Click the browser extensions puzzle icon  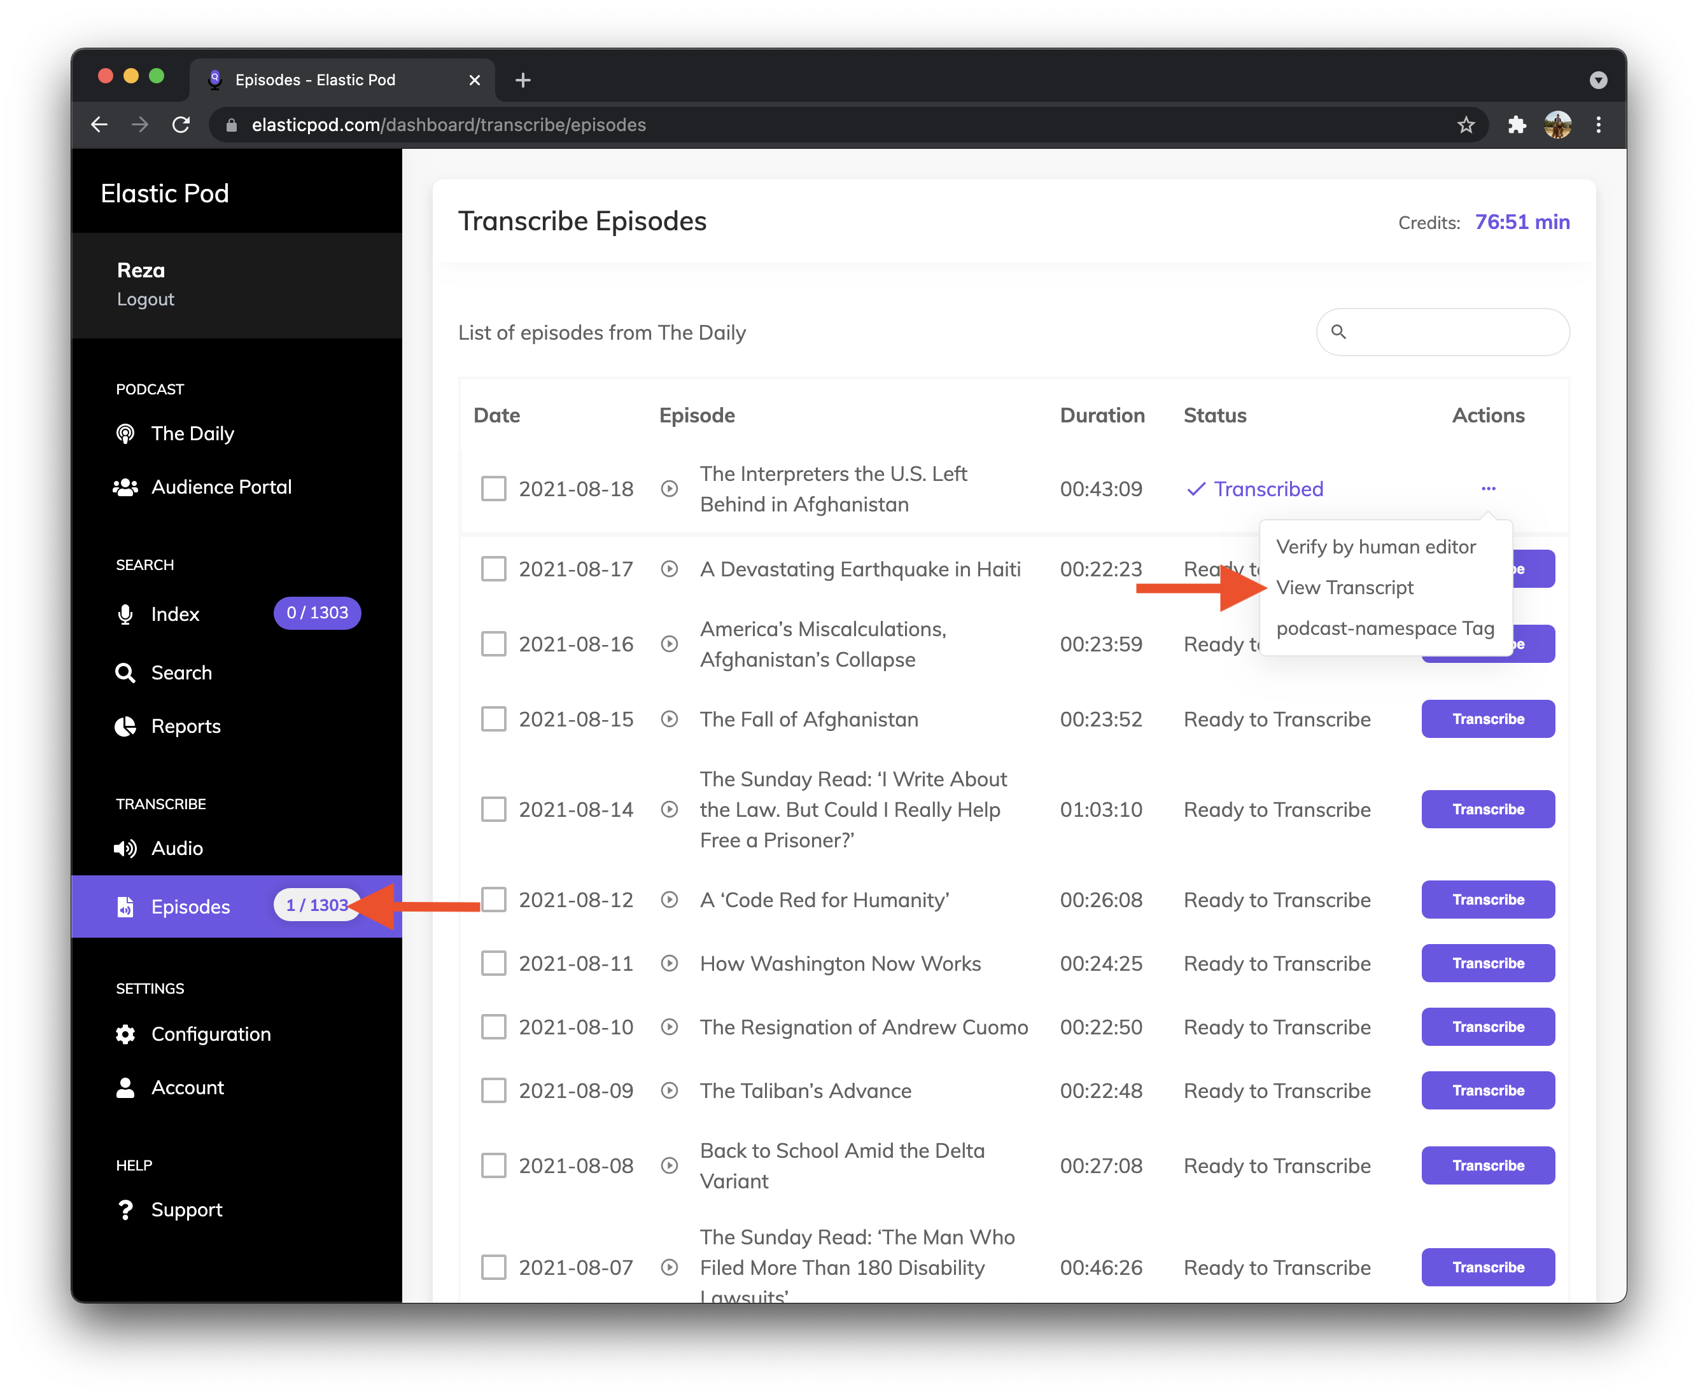point(1516,125)
